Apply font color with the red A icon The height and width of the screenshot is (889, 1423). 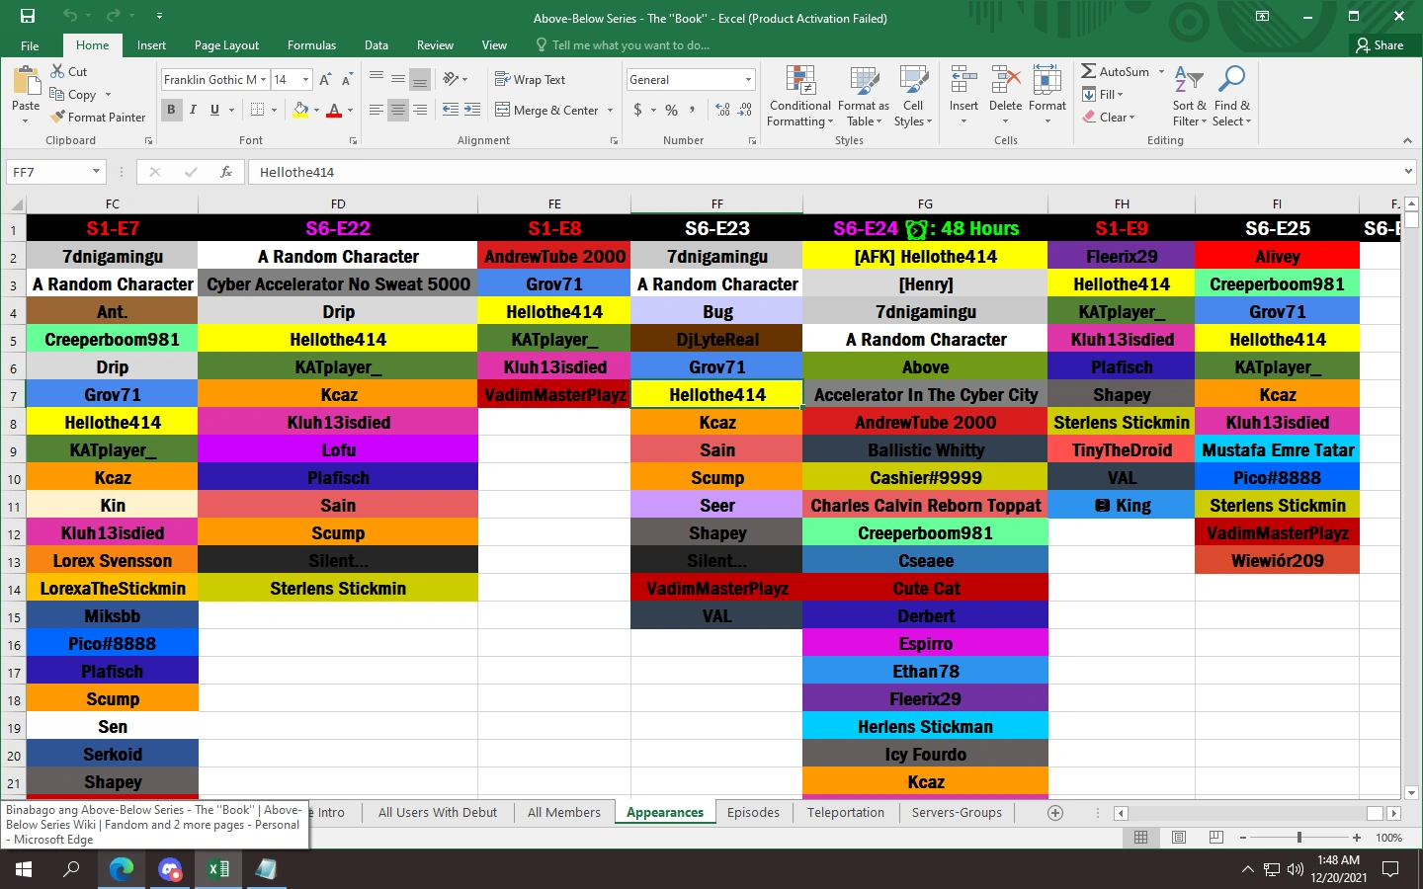(x=334, y=110)
